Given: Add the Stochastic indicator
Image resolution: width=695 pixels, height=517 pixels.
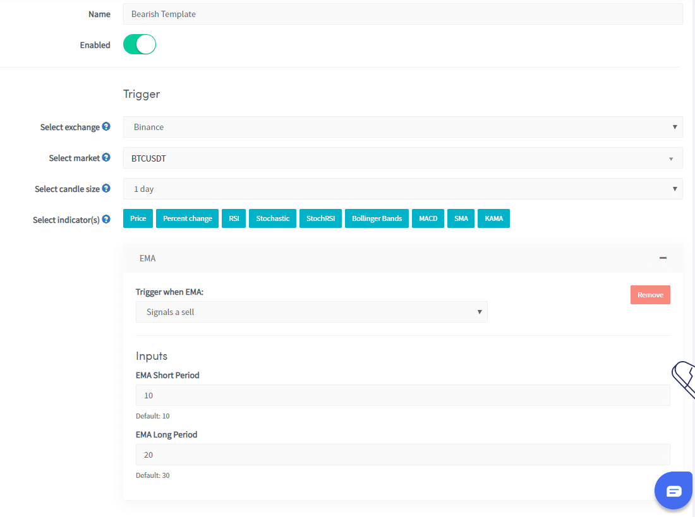Looking at the screenshot, I should pyautogui.click(x=272, y=218).
